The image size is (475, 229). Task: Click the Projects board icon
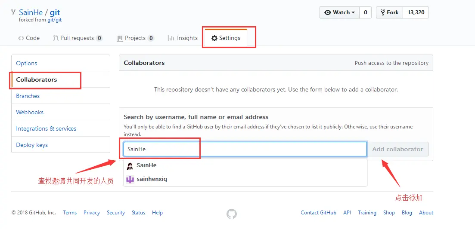point(120,38)
